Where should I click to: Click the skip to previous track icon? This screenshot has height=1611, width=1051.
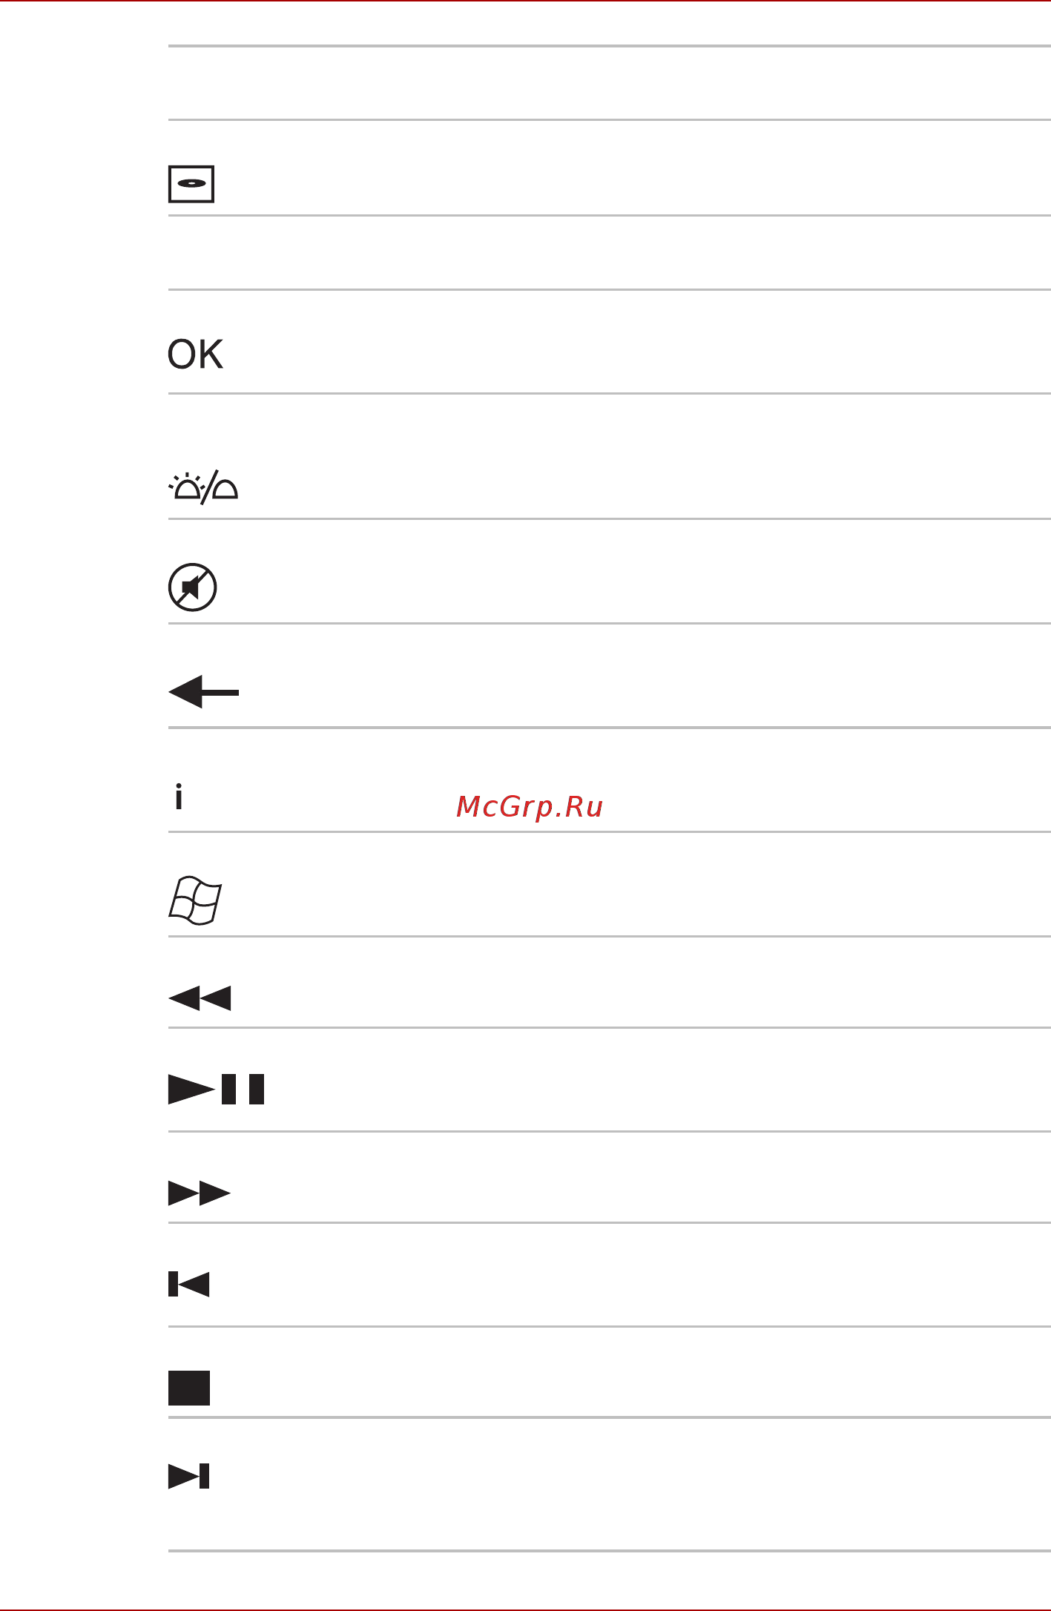coord(188,1284)
